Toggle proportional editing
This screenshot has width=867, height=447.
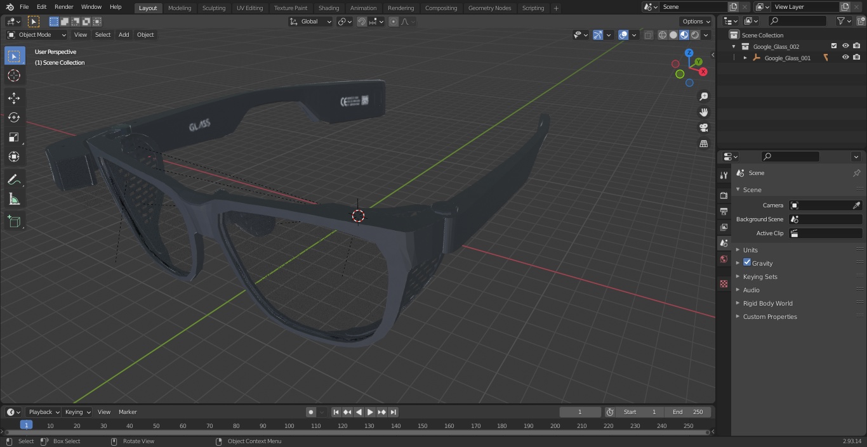(394, 22)
